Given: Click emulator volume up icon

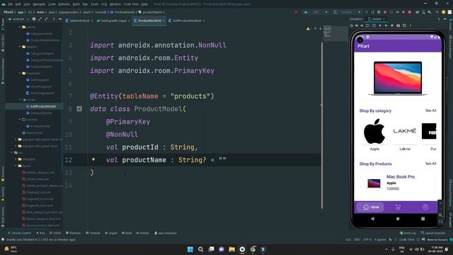Looking at the screenshot, I should pyautogui.click(x=357, y=25).
